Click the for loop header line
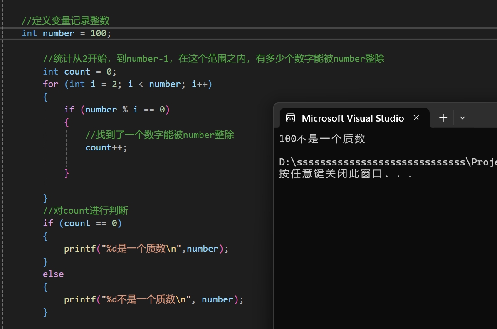This screenshot has width=497, height=329. click(127, 84)
